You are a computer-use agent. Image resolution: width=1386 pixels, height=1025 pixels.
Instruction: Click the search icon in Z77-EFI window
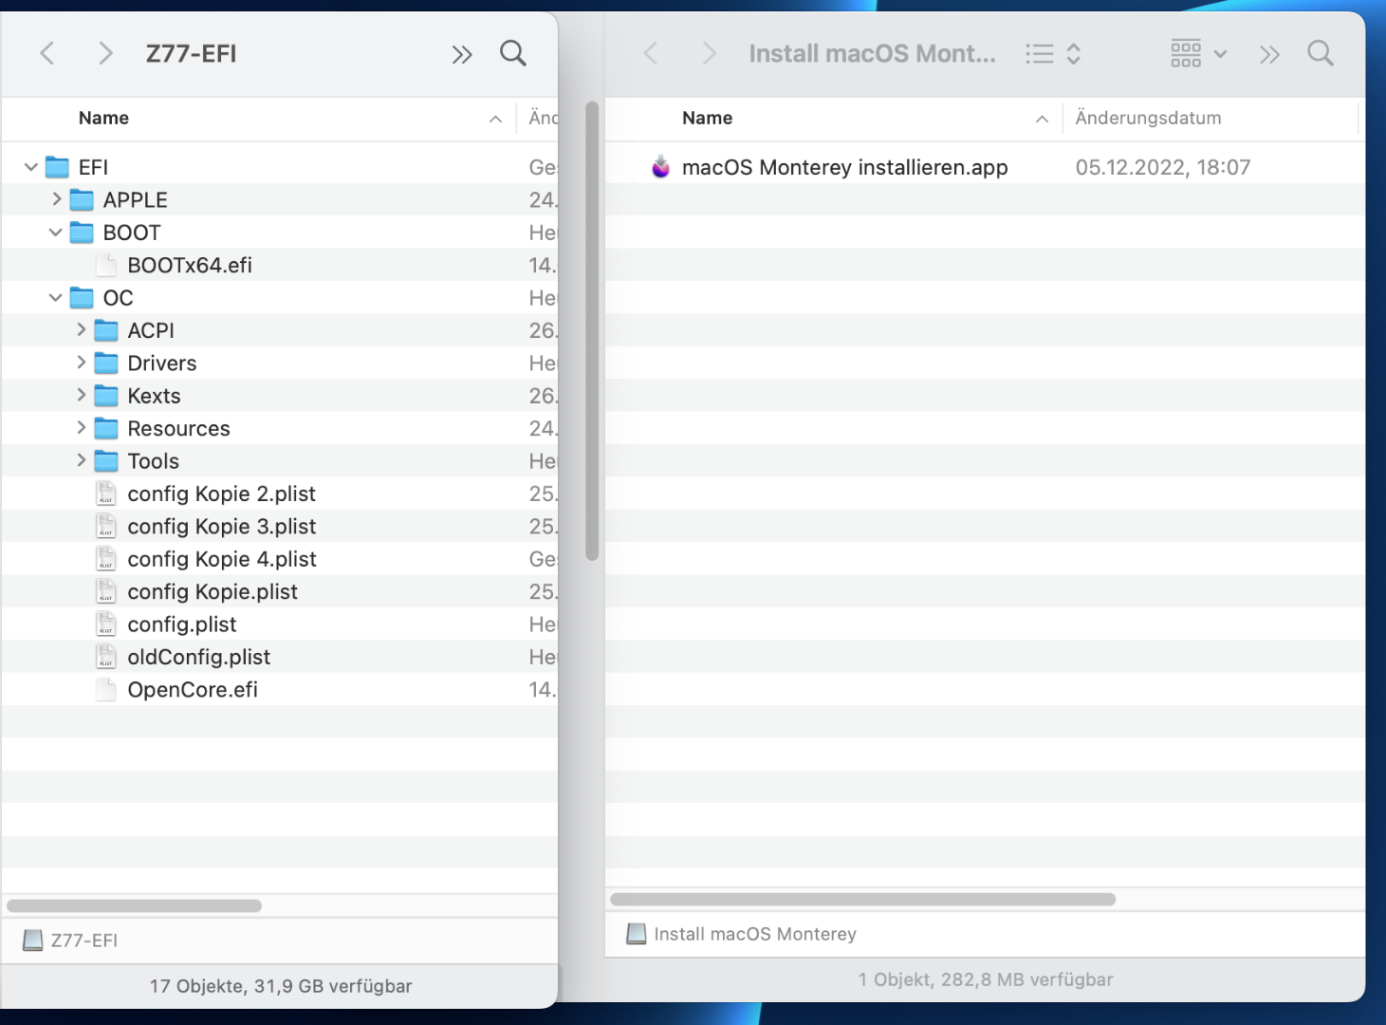(512, 53)
